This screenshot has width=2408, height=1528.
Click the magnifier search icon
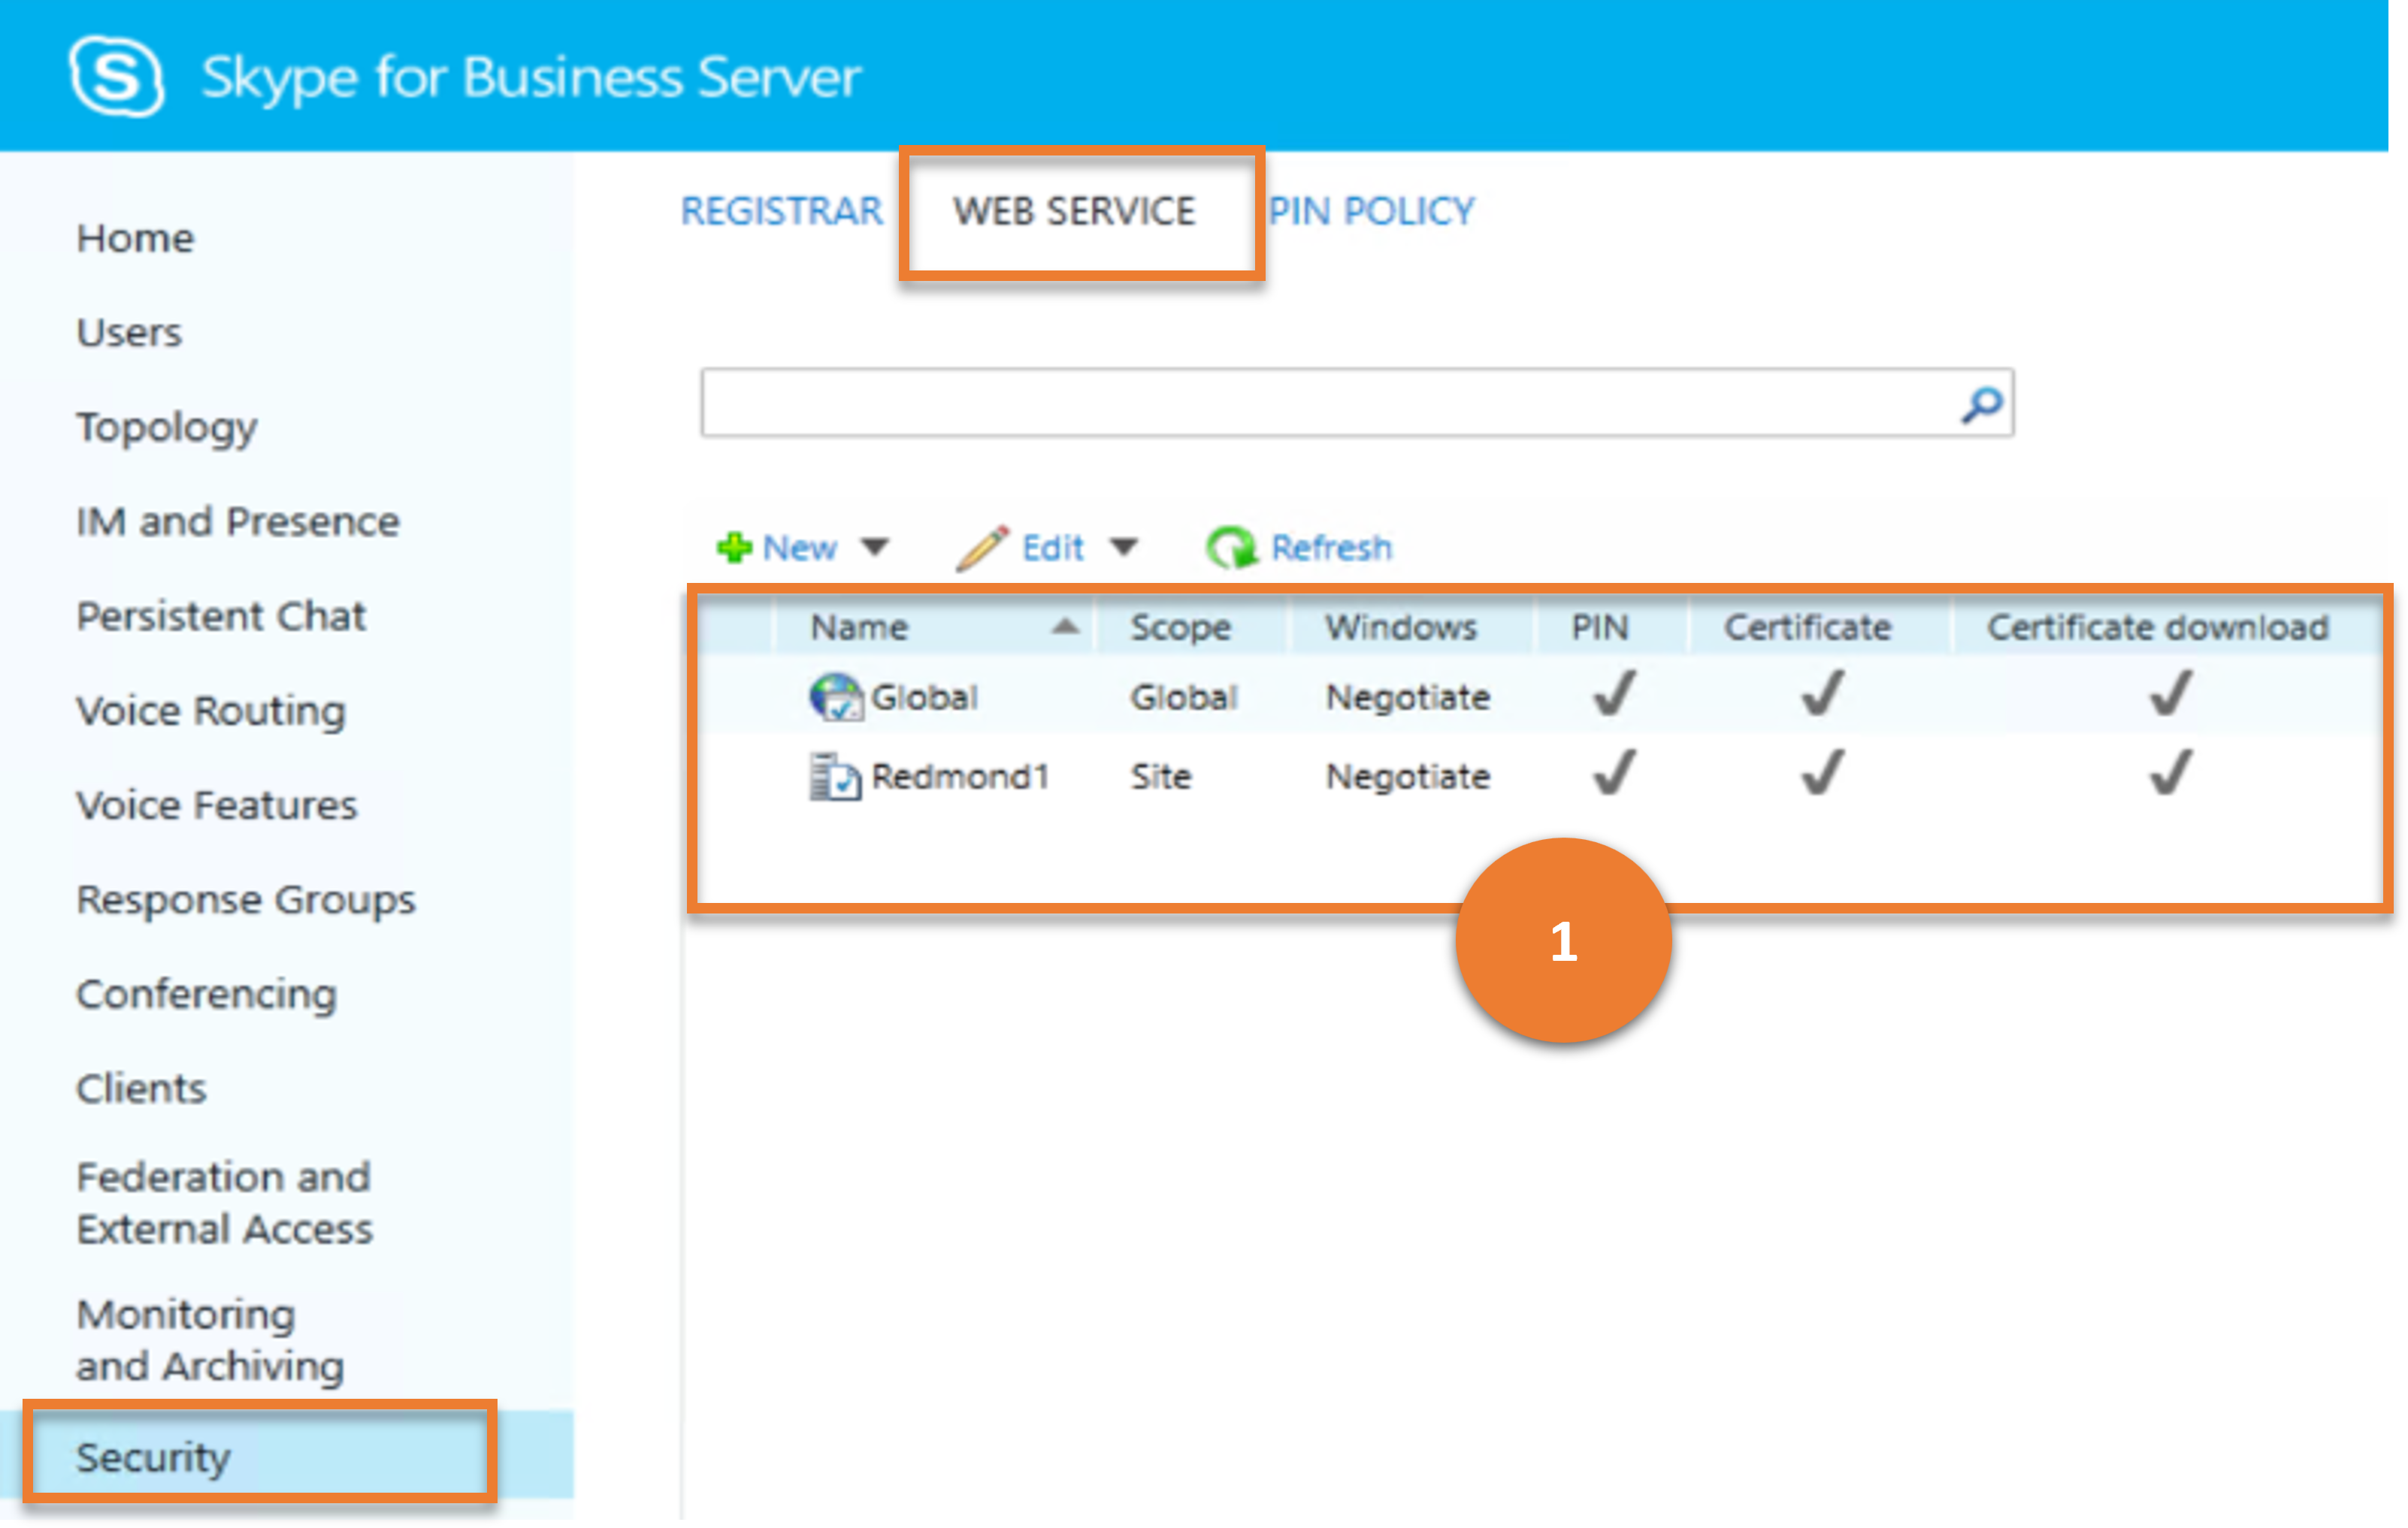1981,403
